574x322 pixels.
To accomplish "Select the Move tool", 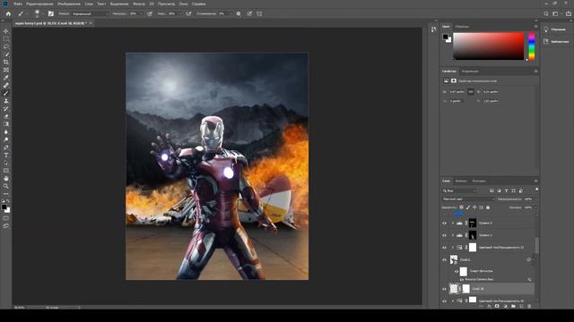I will (6, 31).
